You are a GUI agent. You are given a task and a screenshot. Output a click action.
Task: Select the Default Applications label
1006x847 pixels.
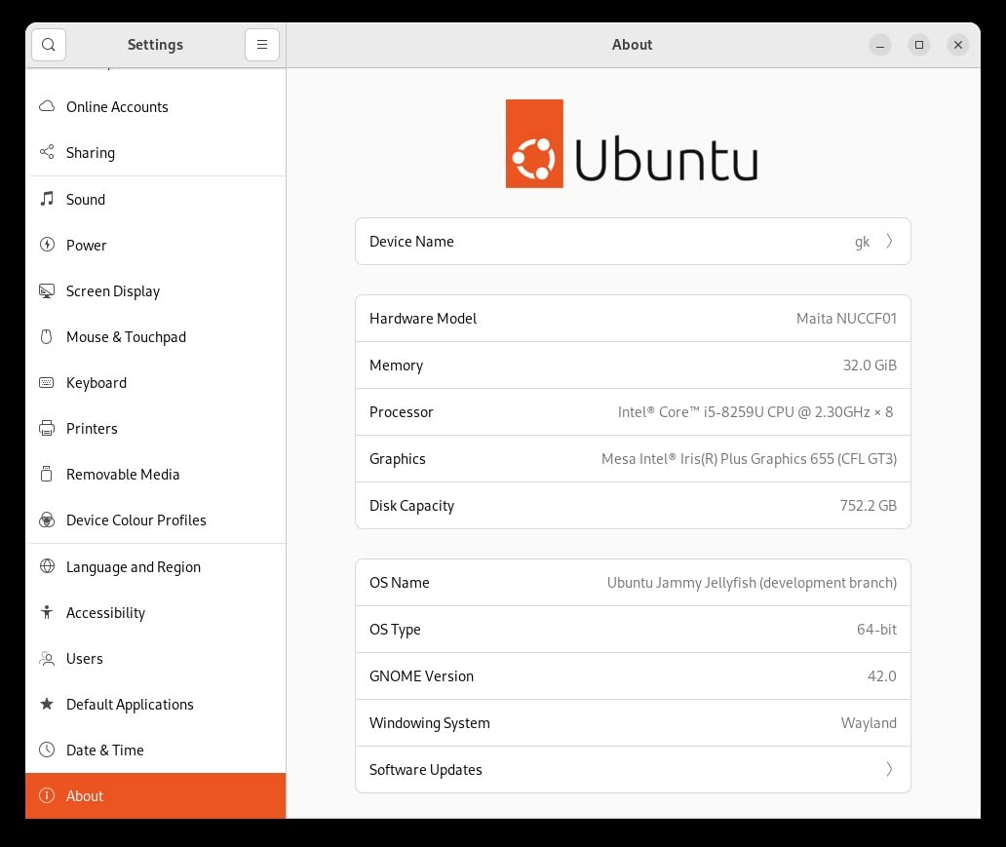tap(130, 705)
